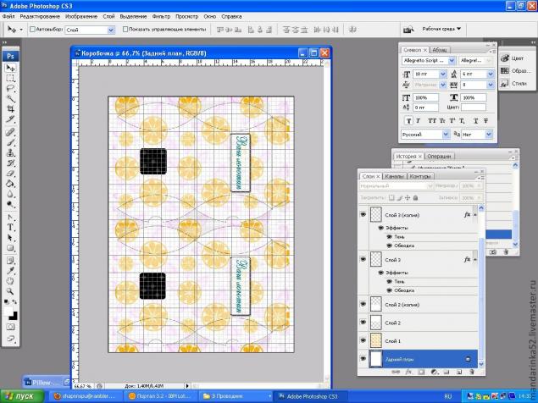Click add layer style fx icon at panel bottom

coord(408,372)
